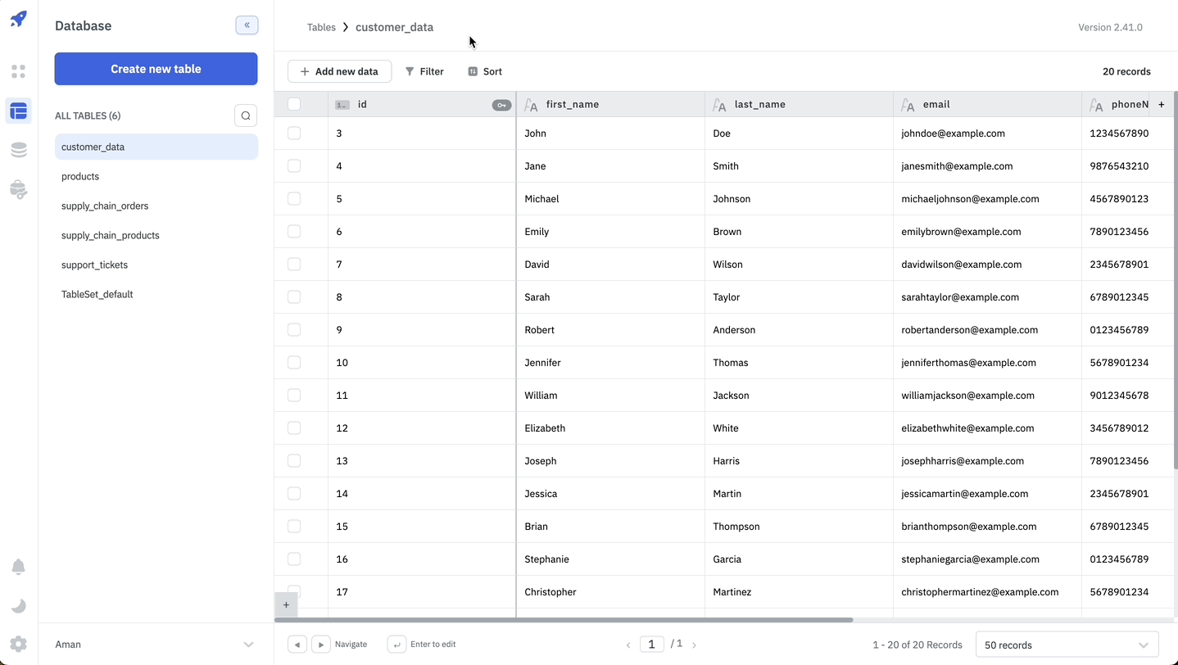Open the database stack icon in sidebar
Image resolution: width=1178 pixels, height=665 pixels.
pos(18,150)
